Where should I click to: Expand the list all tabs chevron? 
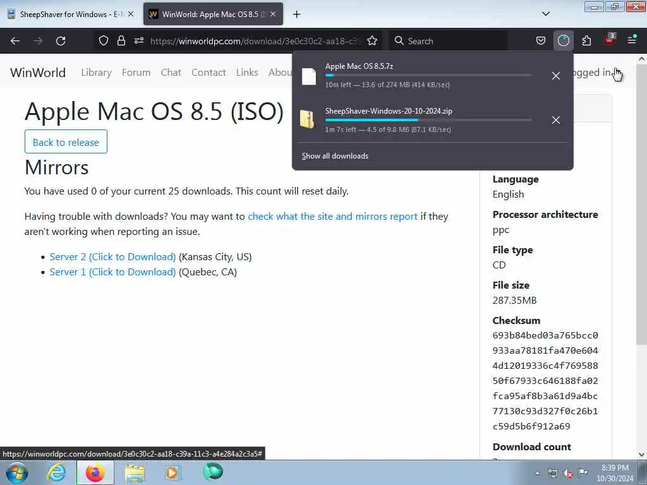[x=546, y=14]
